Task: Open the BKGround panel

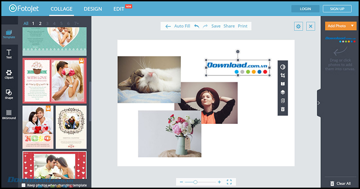Action: pyautogui.click(x=9, y=114)
